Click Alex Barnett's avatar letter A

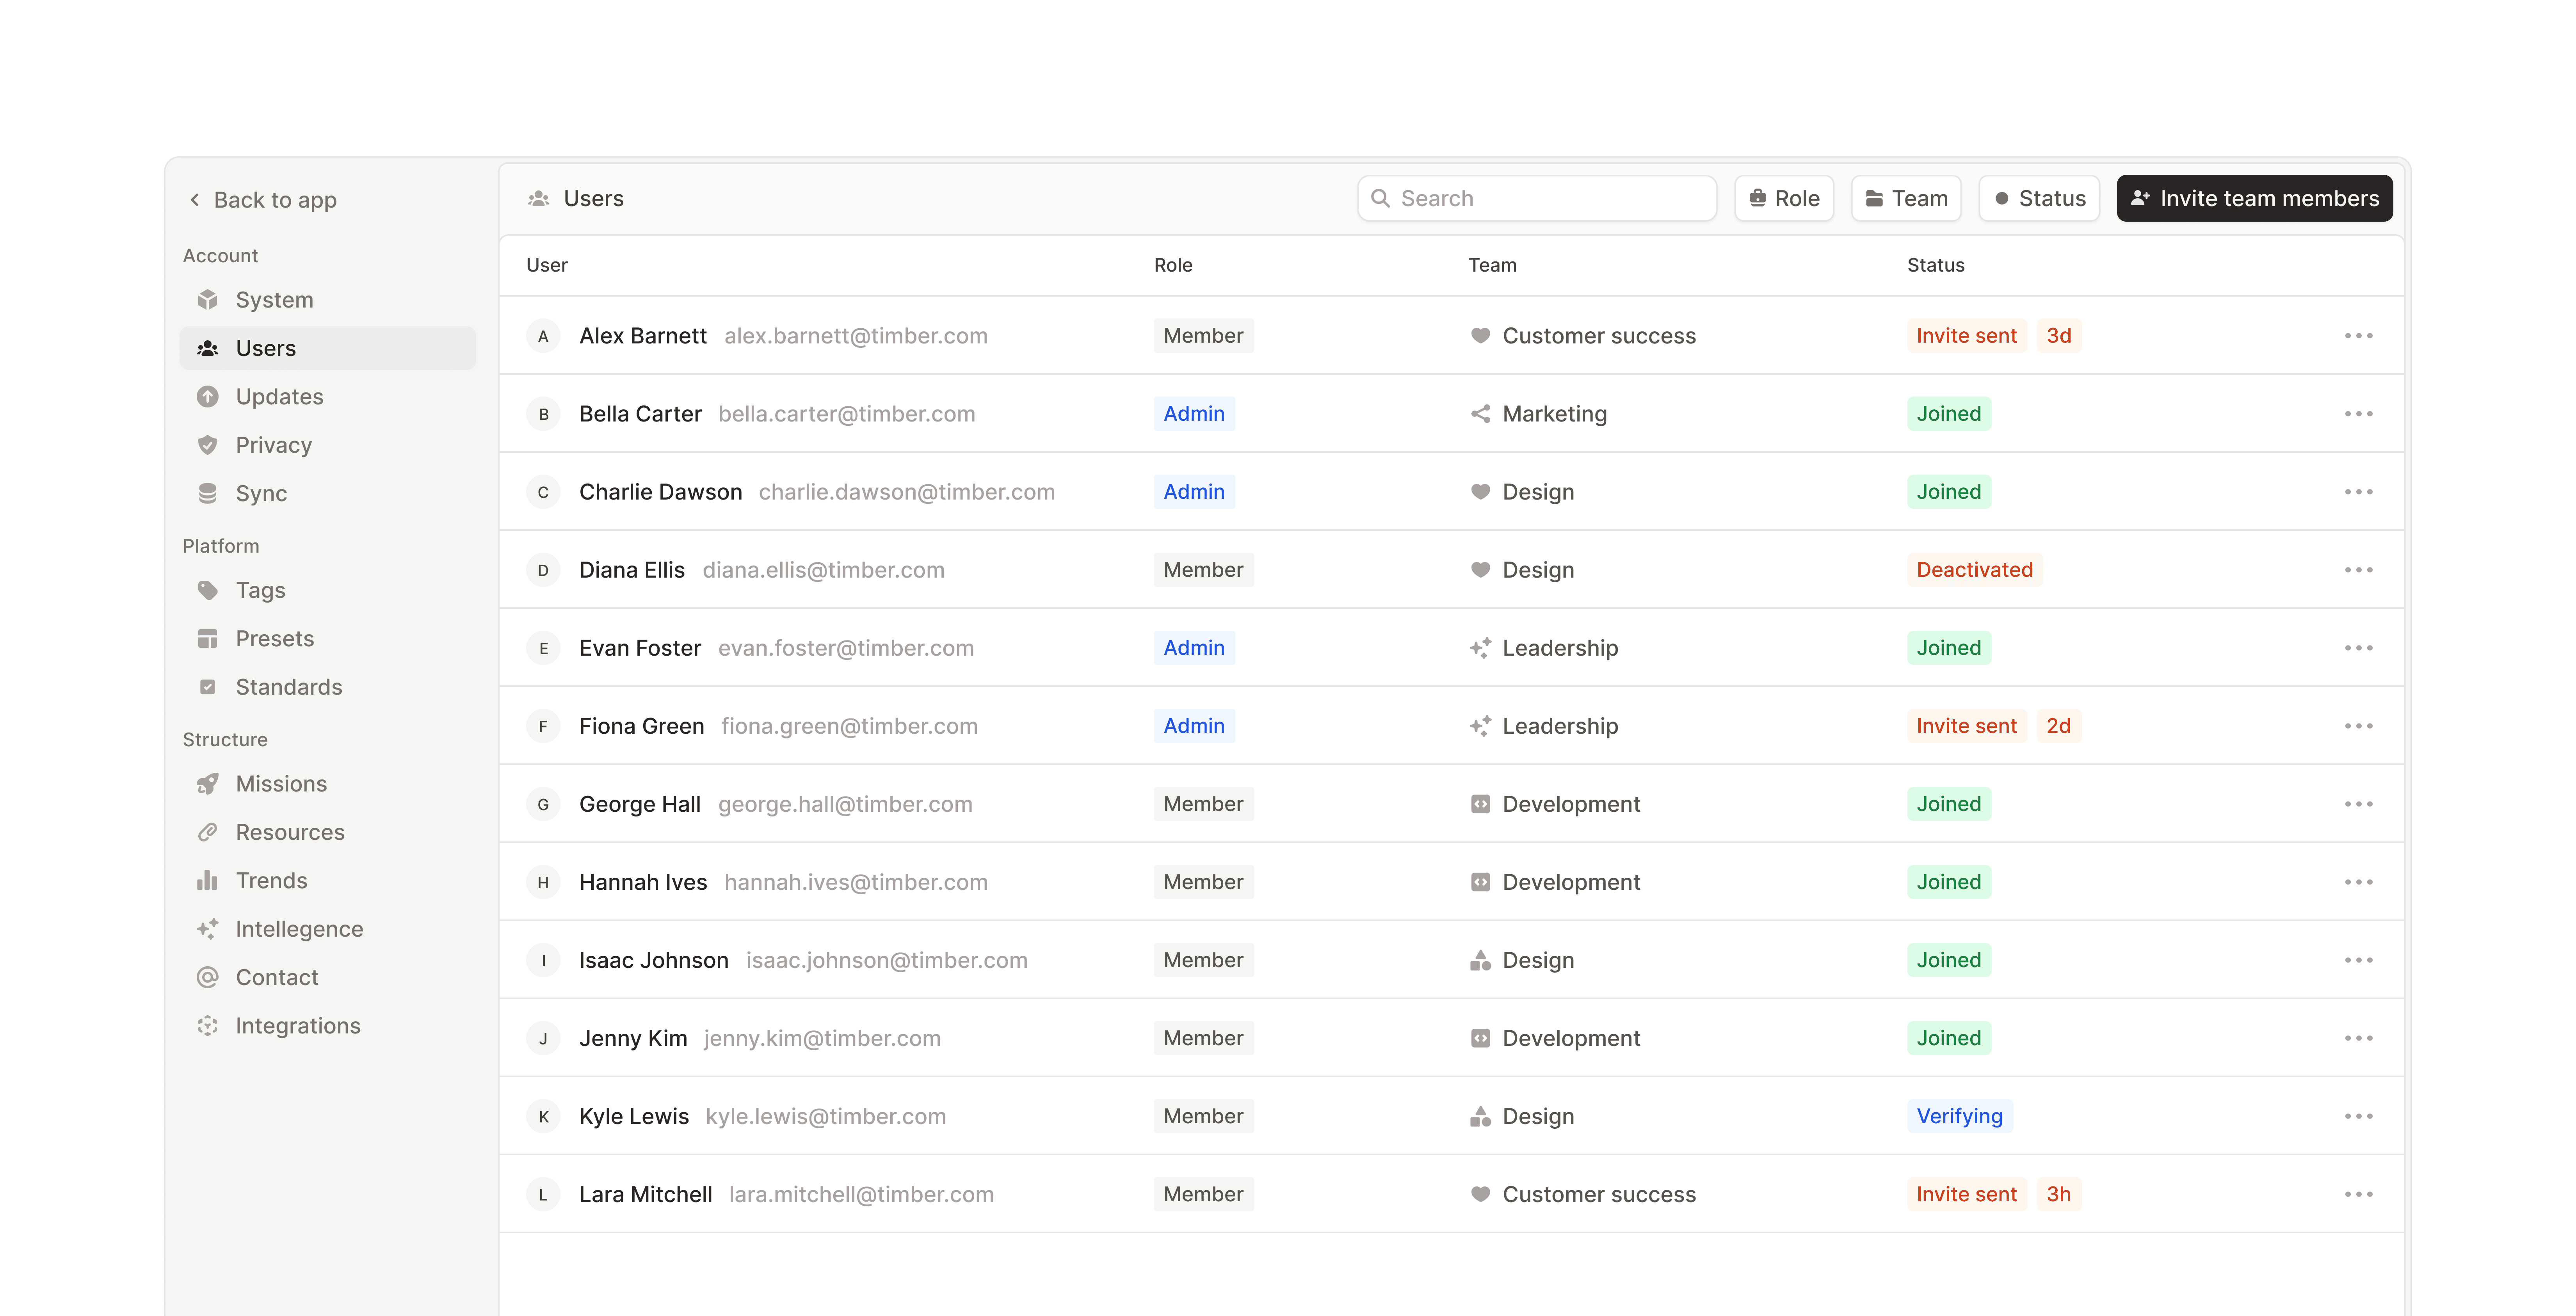(x=543, y=336)
